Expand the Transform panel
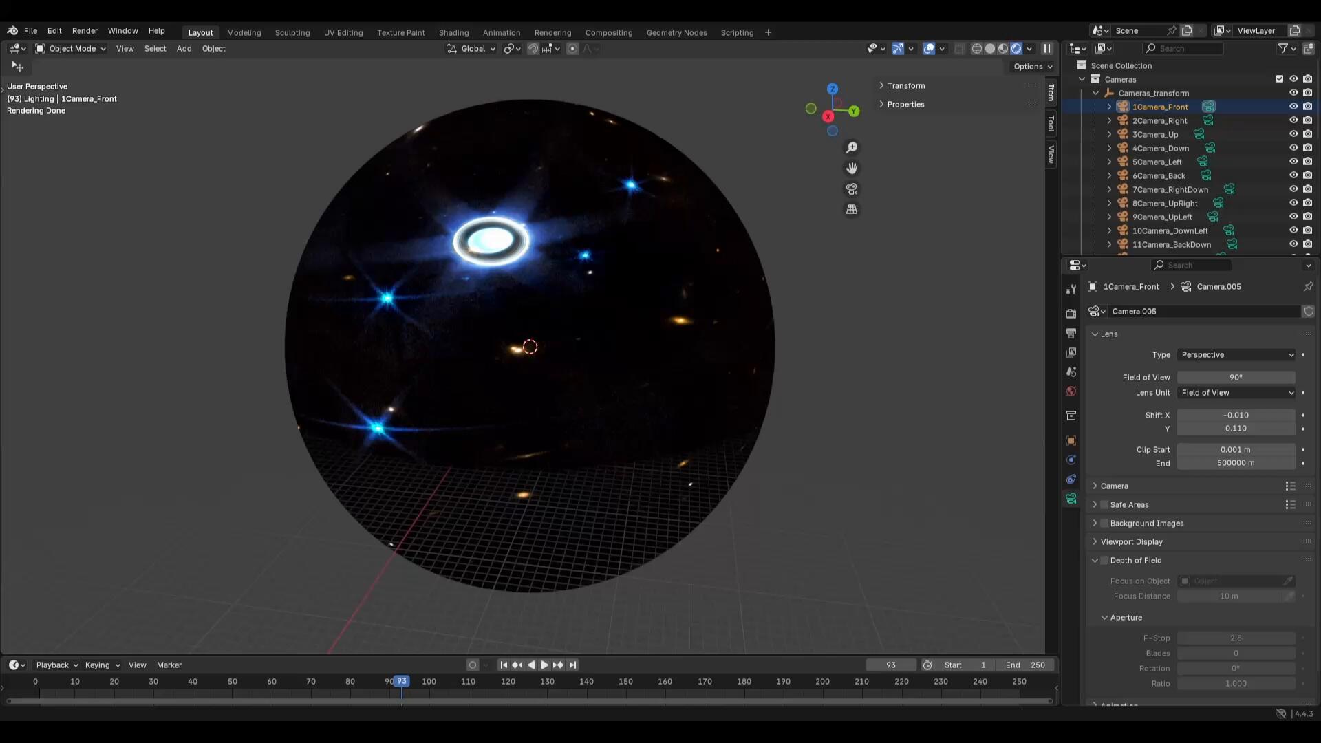 905,85
